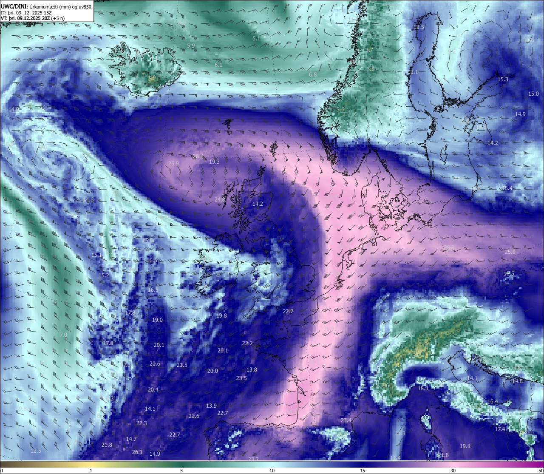Select the 5.1 value in the Norwegian Sea

point(256,38)
